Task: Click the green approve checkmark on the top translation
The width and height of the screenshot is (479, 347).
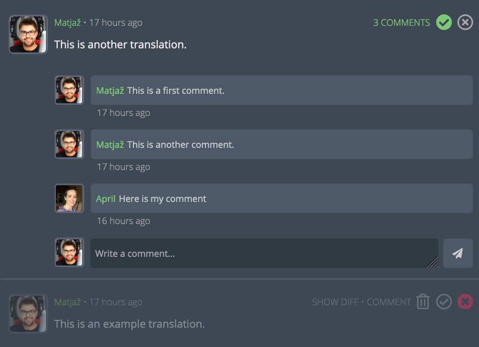Action: click(444, 22)
